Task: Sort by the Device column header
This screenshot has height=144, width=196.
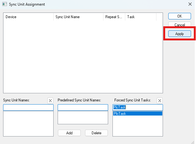Action: pos(28,17)
